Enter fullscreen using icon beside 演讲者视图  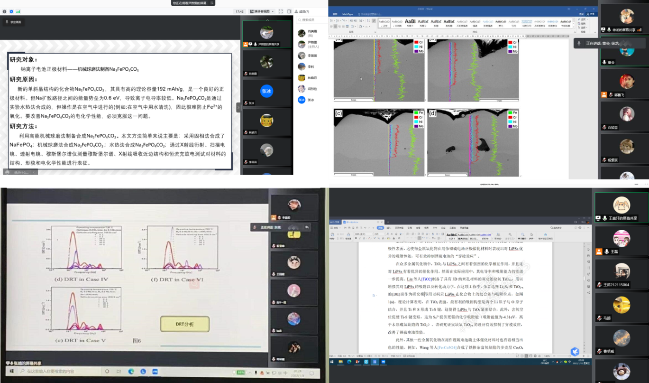[x=281, y=11]
